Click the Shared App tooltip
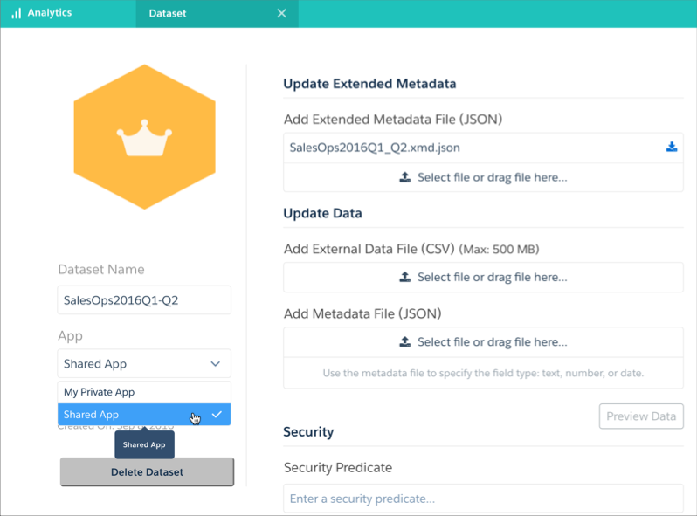697x516 pixels. (144, 444)
